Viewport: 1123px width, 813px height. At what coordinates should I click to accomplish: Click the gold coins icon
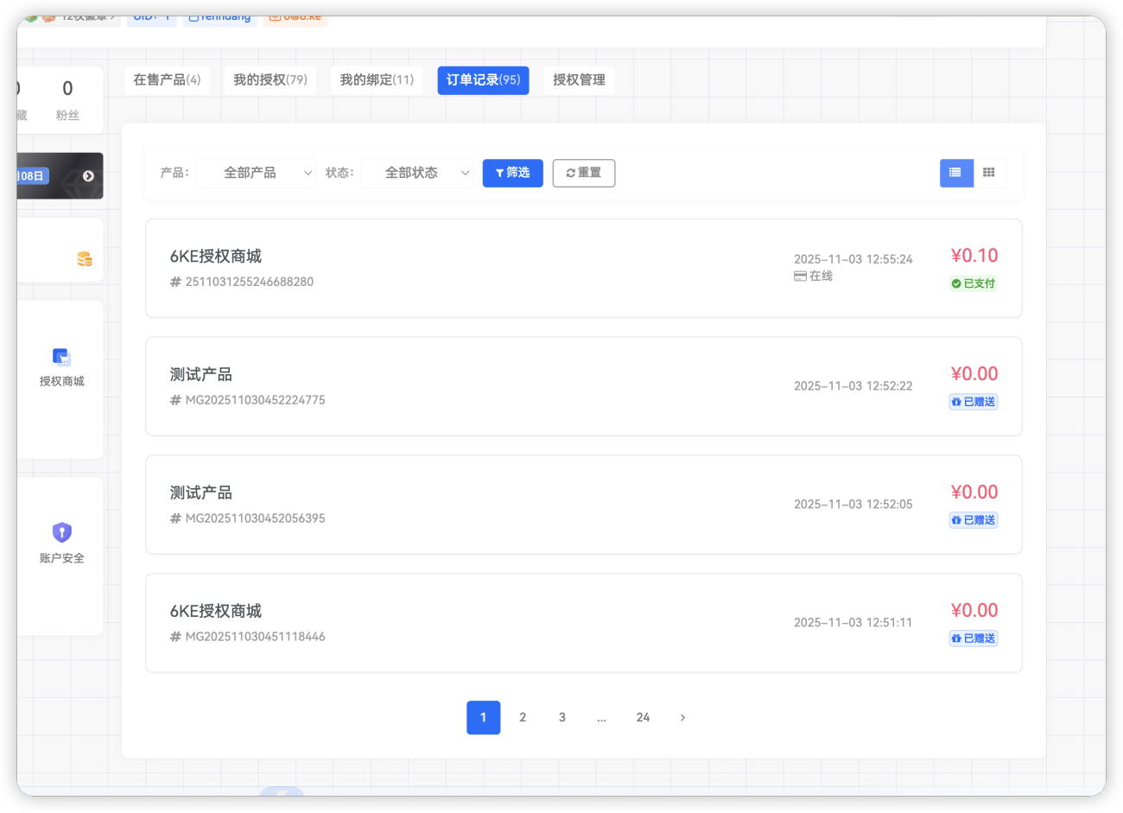(85, 258)
